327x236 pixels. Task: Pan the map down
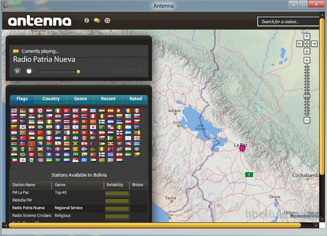pos(307,51)
